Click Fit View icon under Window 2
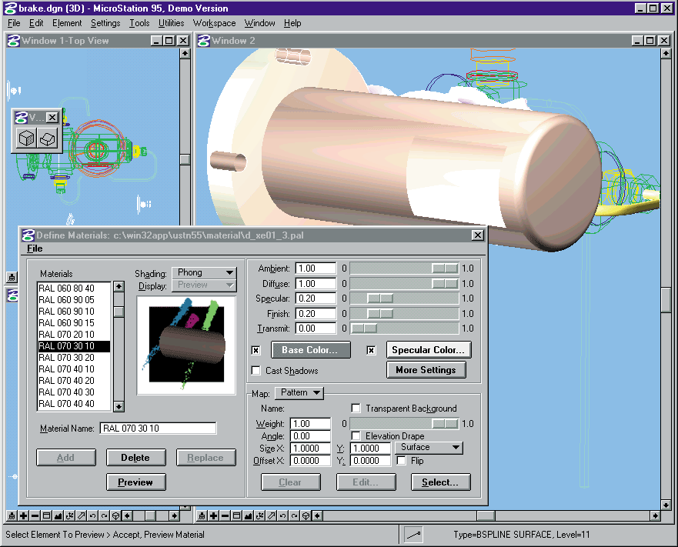The height and width of the screenshot is (547, 678). pos(249,515)
